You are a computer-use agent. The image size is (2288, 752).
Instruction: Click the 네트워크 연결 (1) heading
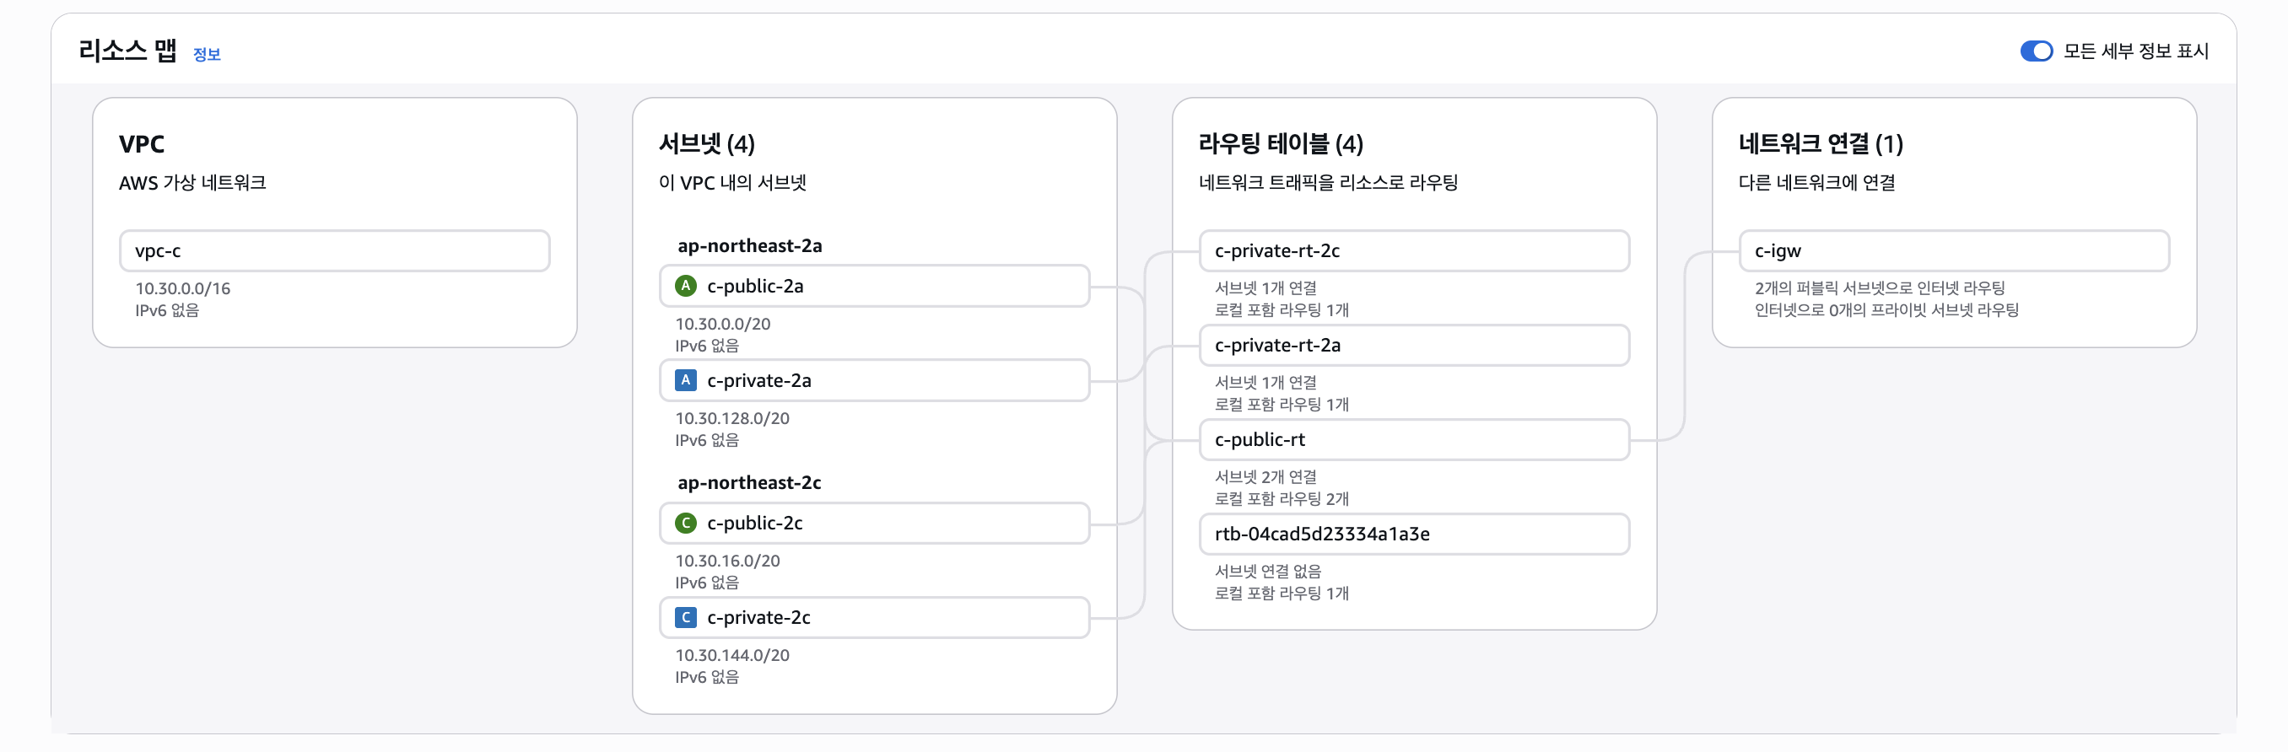[x=1820, y=144]
